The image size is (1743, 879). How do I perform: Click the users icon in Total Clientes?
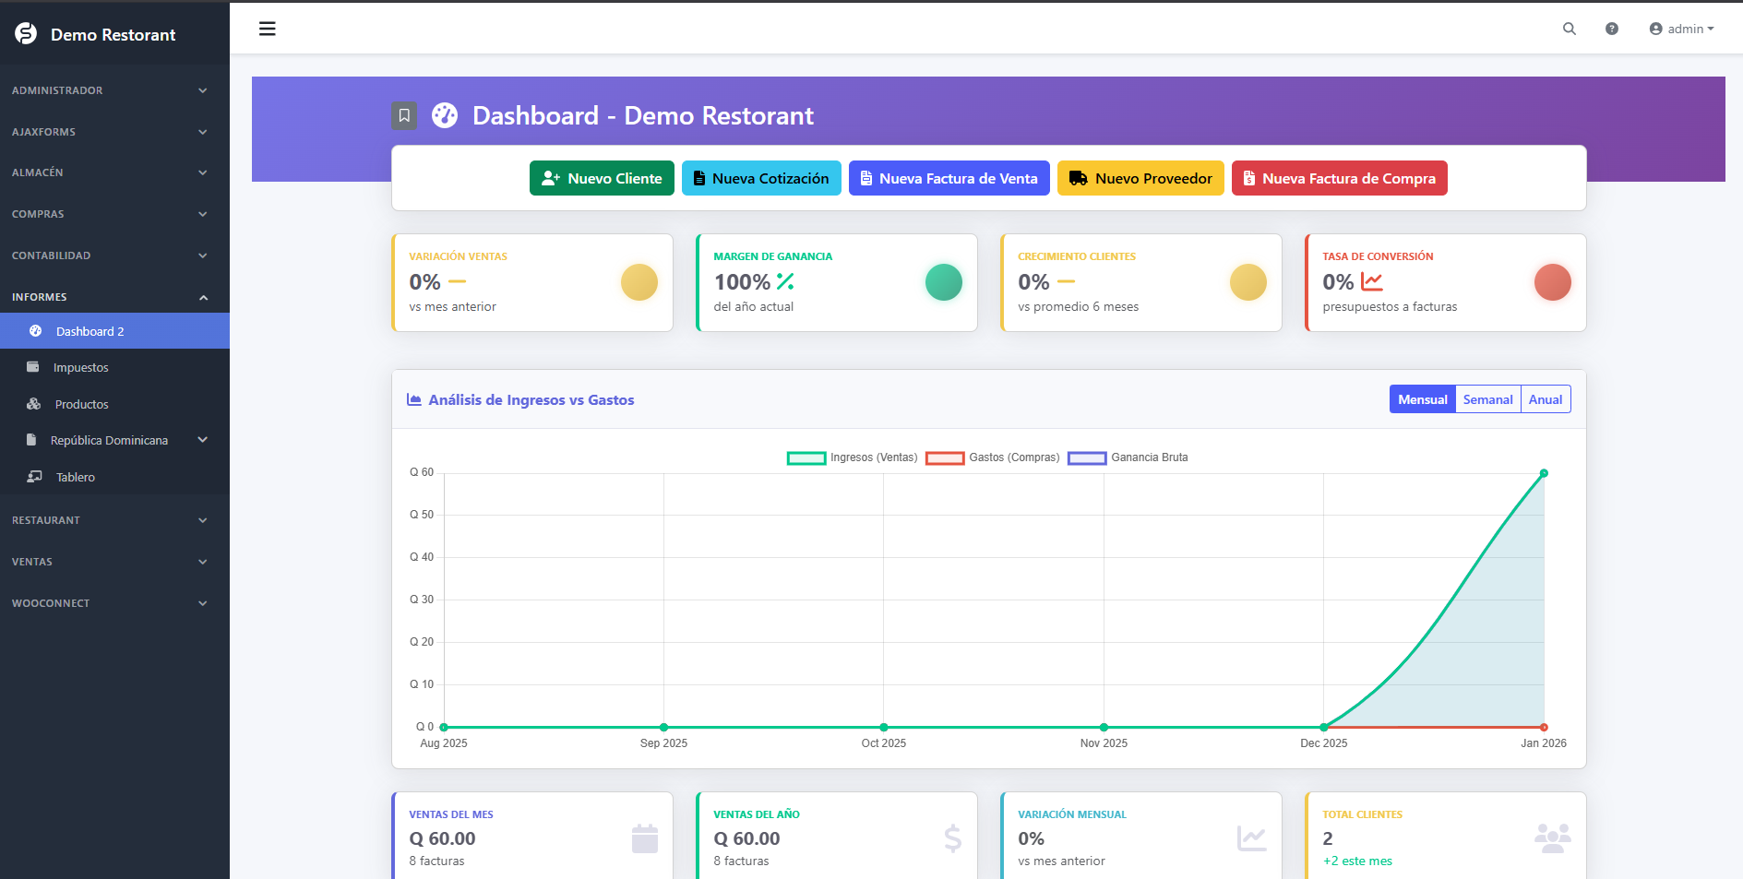[1552, 837]
